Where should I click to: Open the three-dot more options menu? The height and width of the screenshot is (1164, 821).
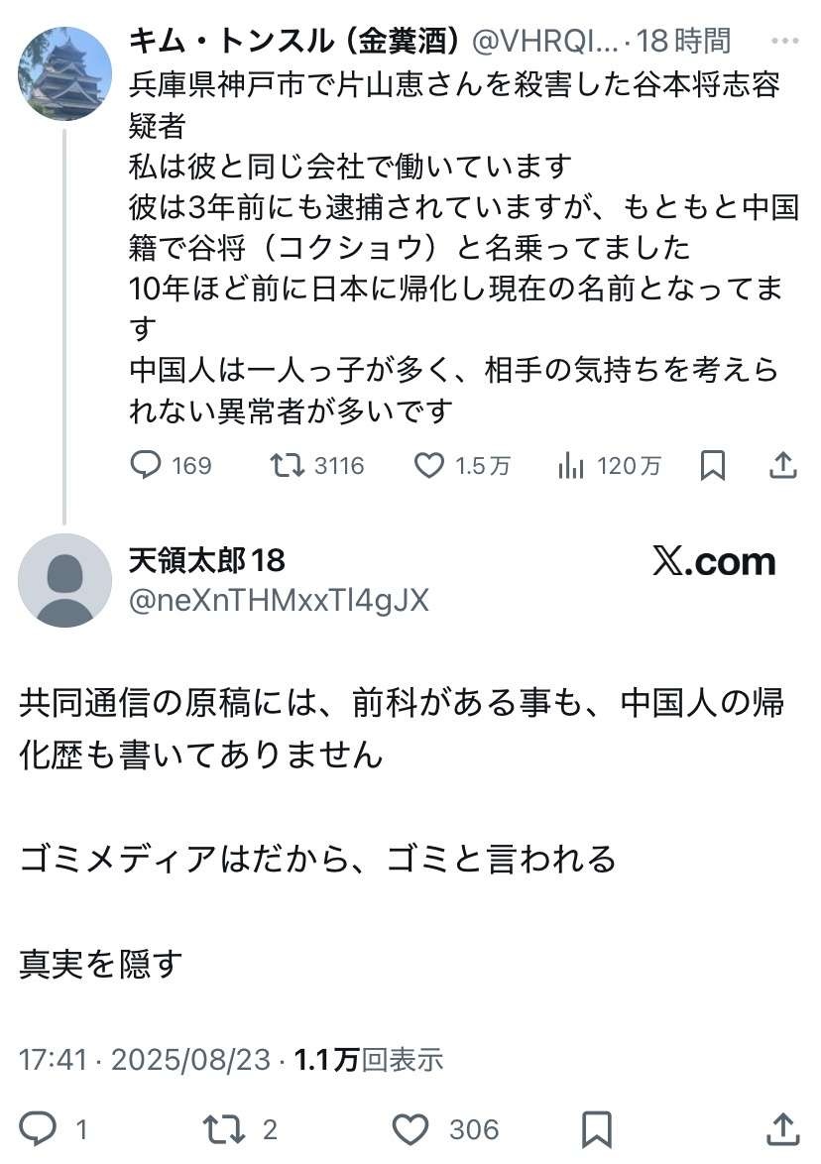pyautogui.click(x=784, y=42)
